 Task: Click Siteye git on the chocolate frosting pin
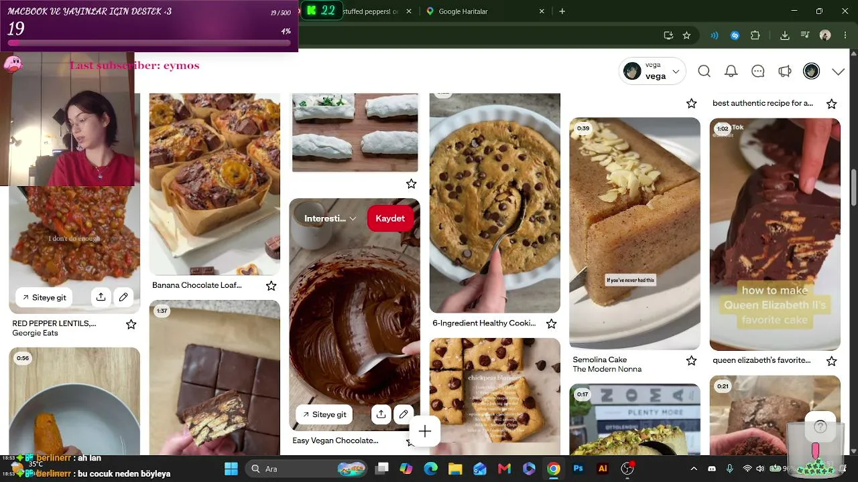tap(324, 414)
